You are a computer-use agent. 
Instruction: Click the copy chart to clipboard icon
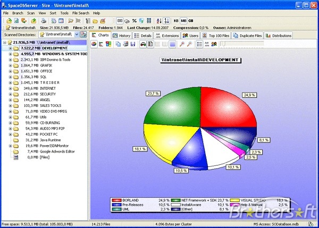tap(118, 44)
